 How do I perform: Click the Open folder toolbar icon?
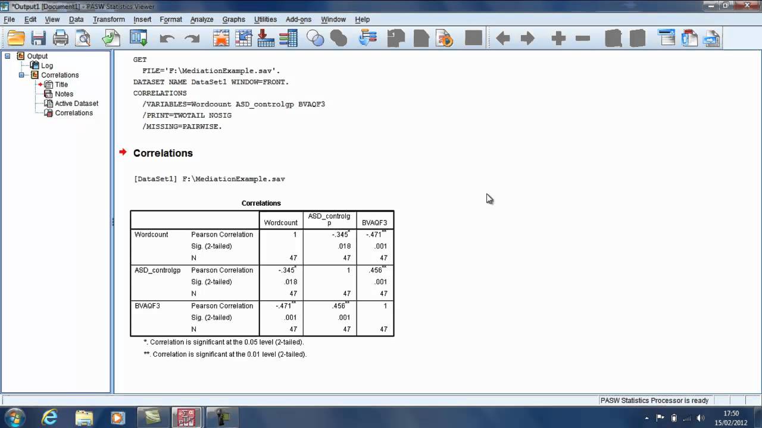[x=16, y=39]
